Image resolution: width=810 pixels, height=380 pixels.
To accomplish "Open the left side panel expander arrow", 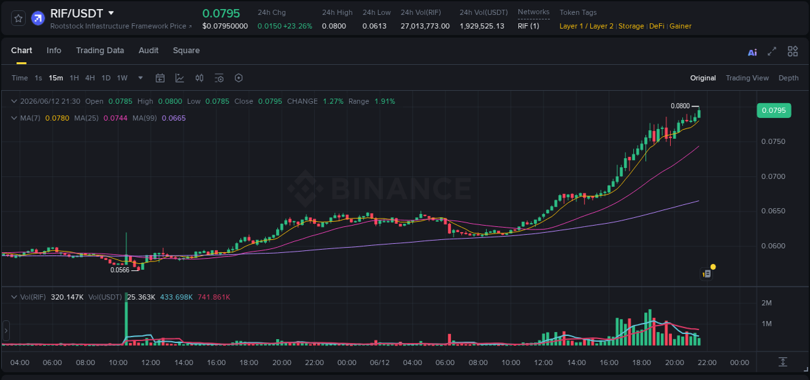I will pos(6,331).
